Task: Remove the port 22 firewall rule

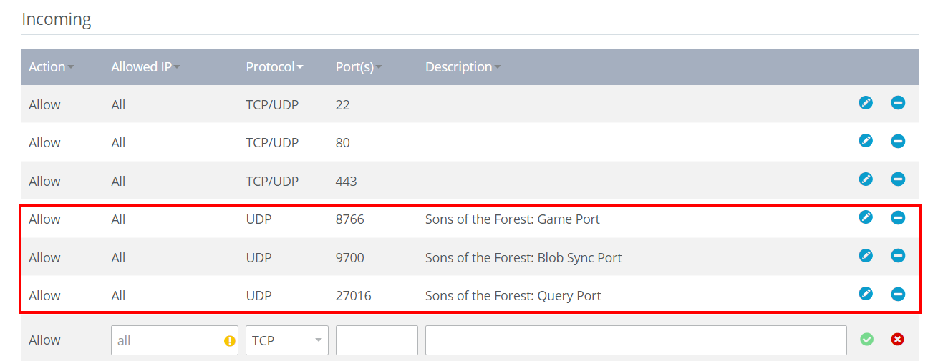Action: click(898, 103)
